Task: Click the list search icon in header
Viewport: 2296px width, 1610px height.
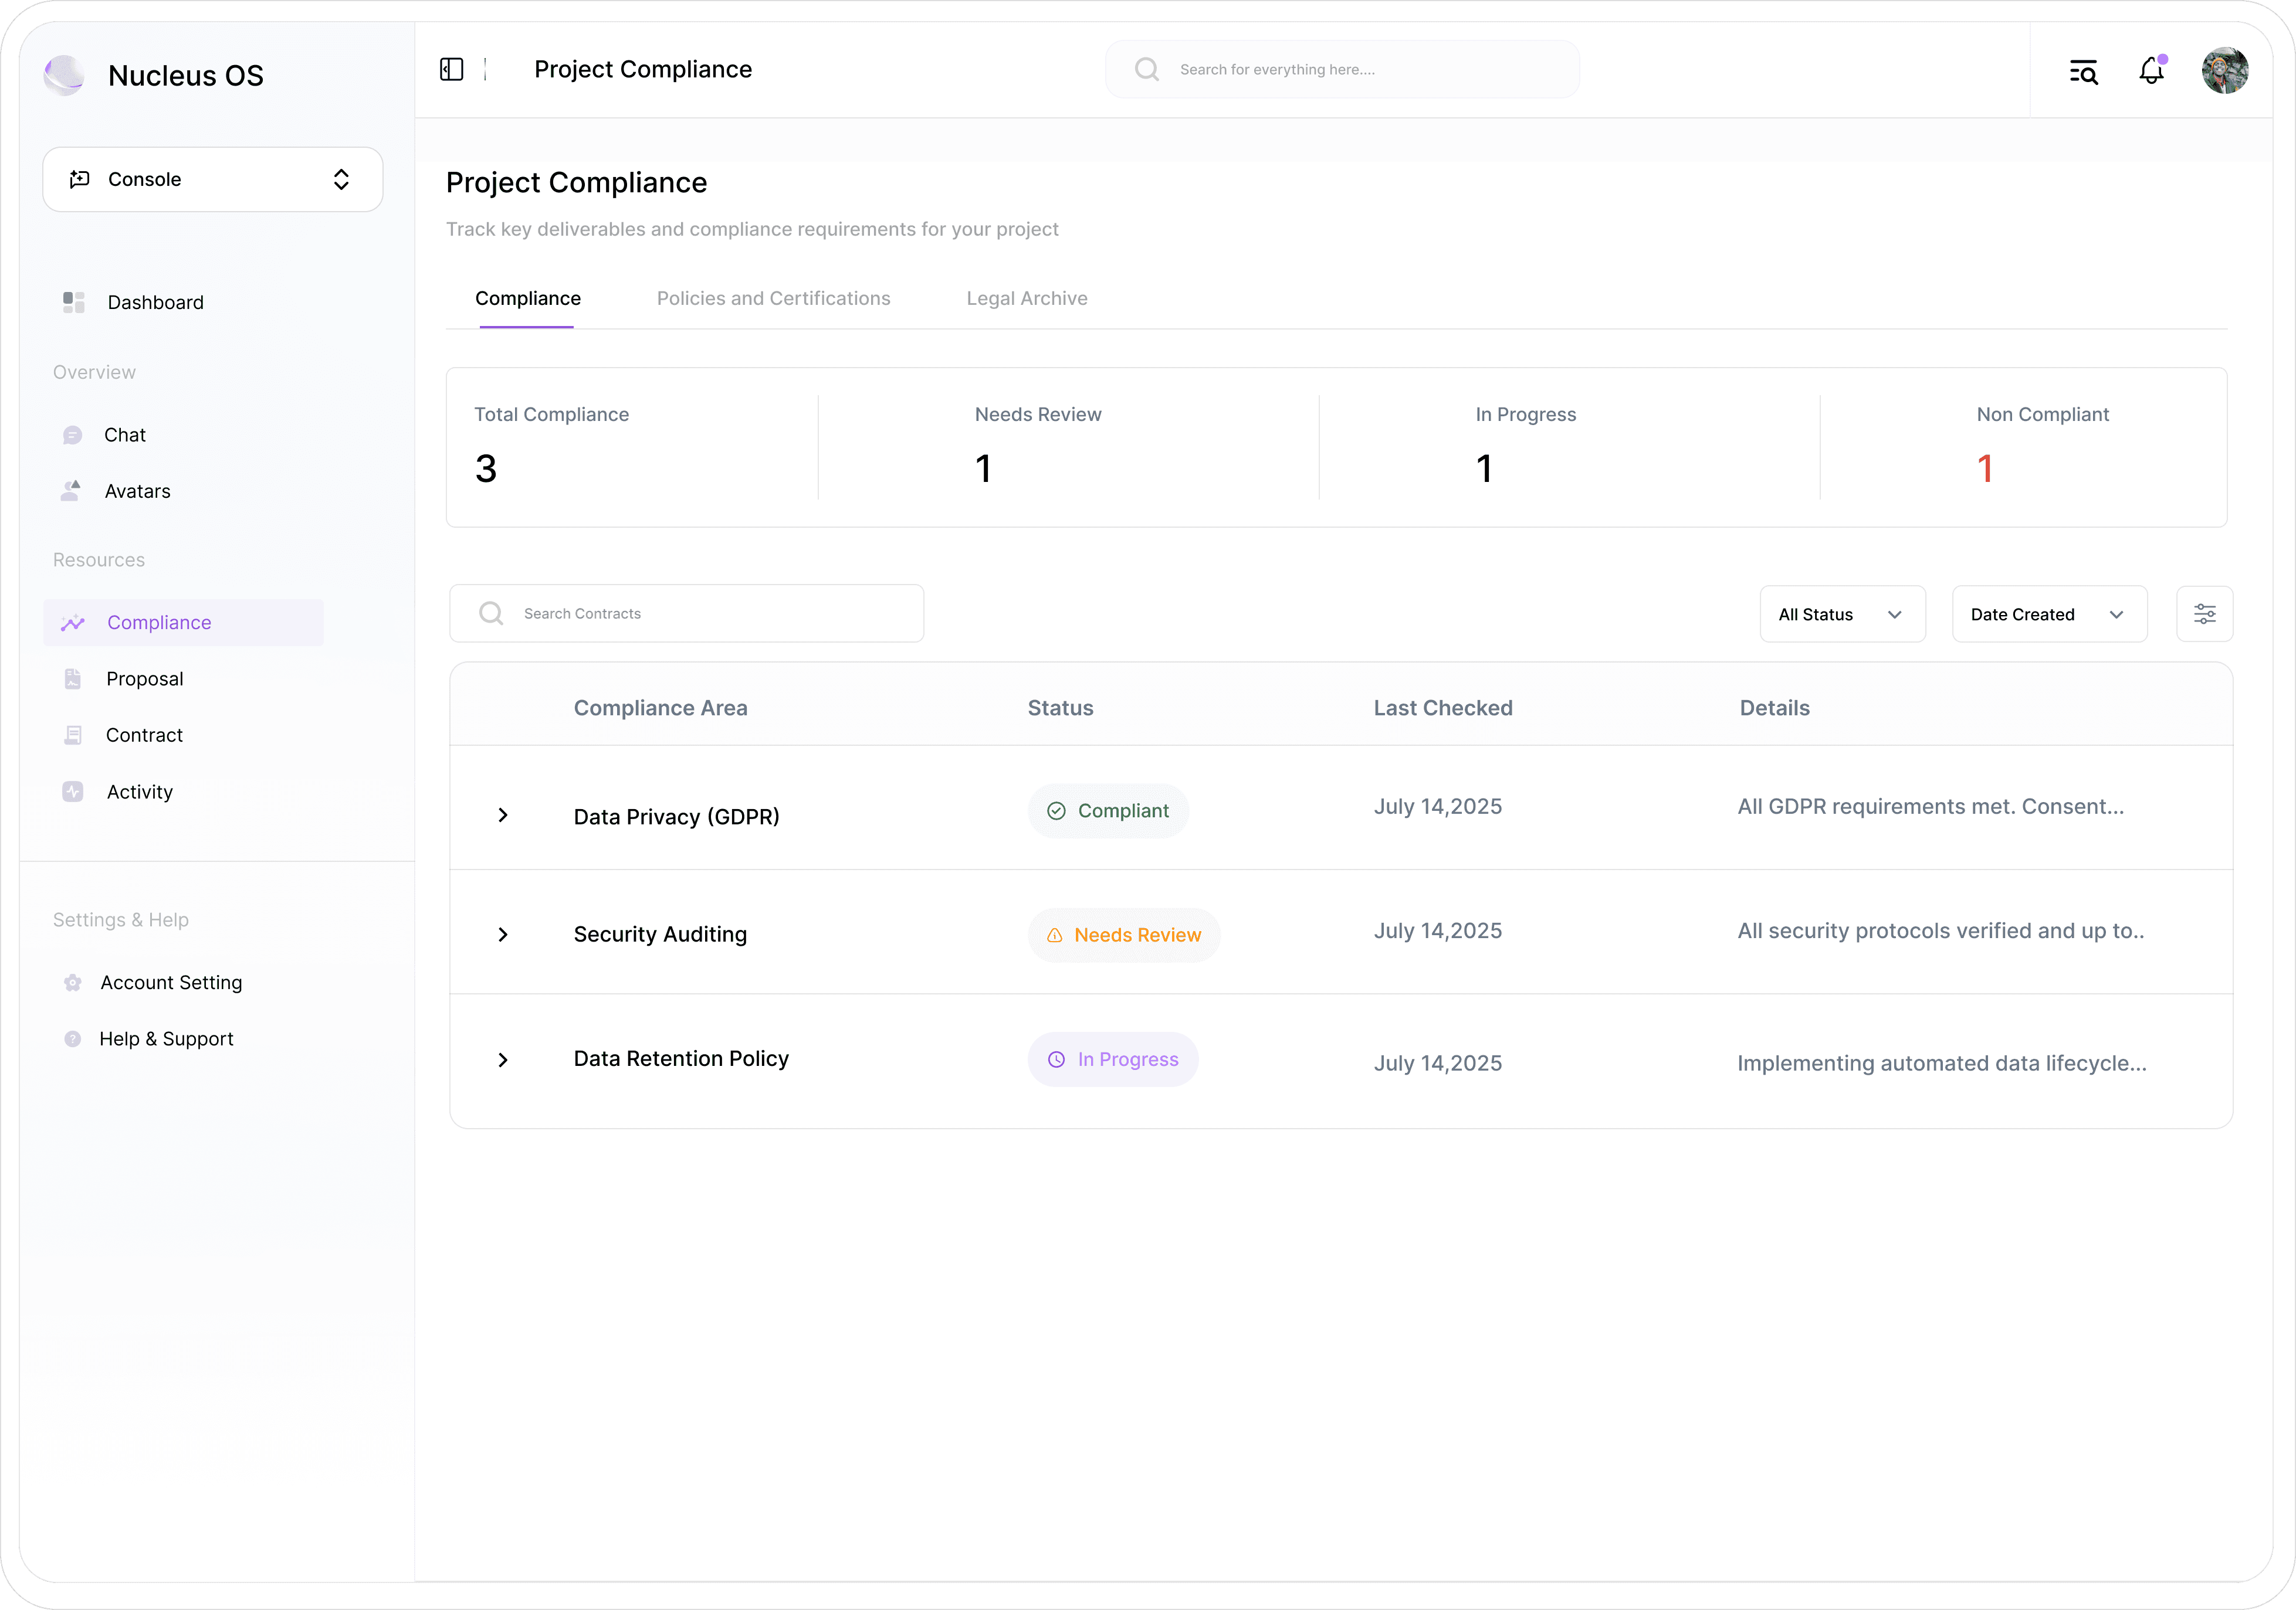Action: pyautogui.click(x=2083, y=72)
